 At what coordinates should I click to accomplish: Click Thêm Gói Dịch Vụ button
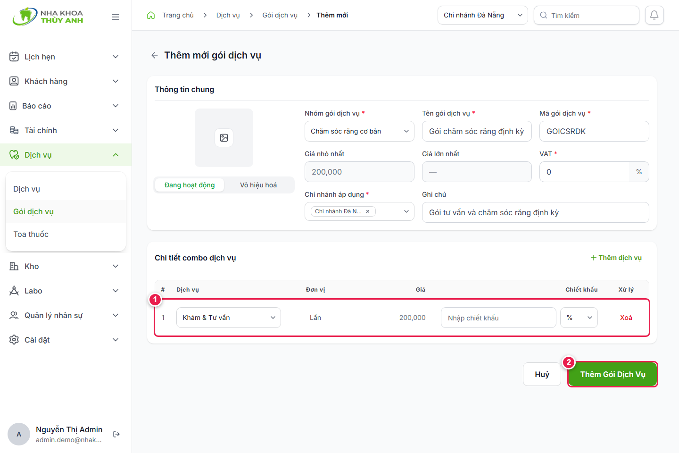(613, 374)
